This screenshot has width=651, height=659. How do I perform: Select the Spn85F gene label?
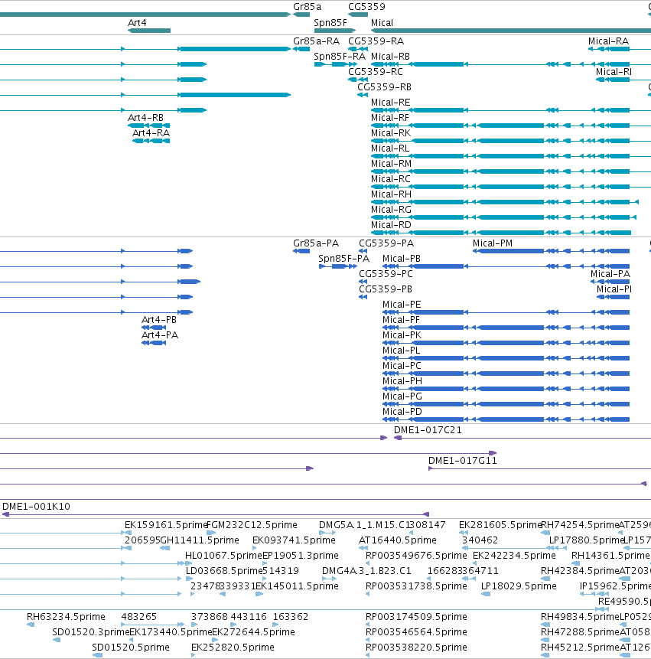pos(330,23)
